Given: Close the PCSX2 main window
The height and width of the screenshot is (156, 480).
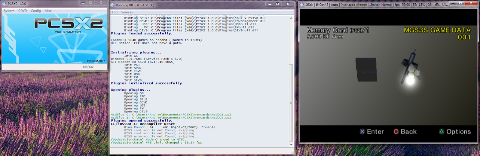Looking at the screenshot, I should [x=101, y=3].
